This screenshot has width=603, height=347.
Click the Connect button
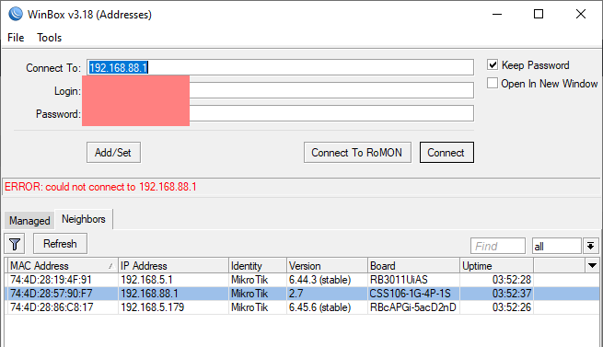pos(446,153)
